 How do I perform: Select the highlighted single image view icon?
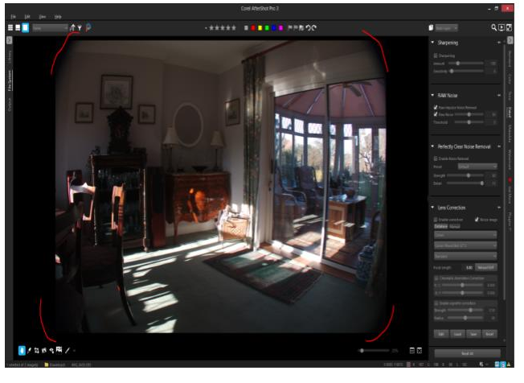pos(26,28)
